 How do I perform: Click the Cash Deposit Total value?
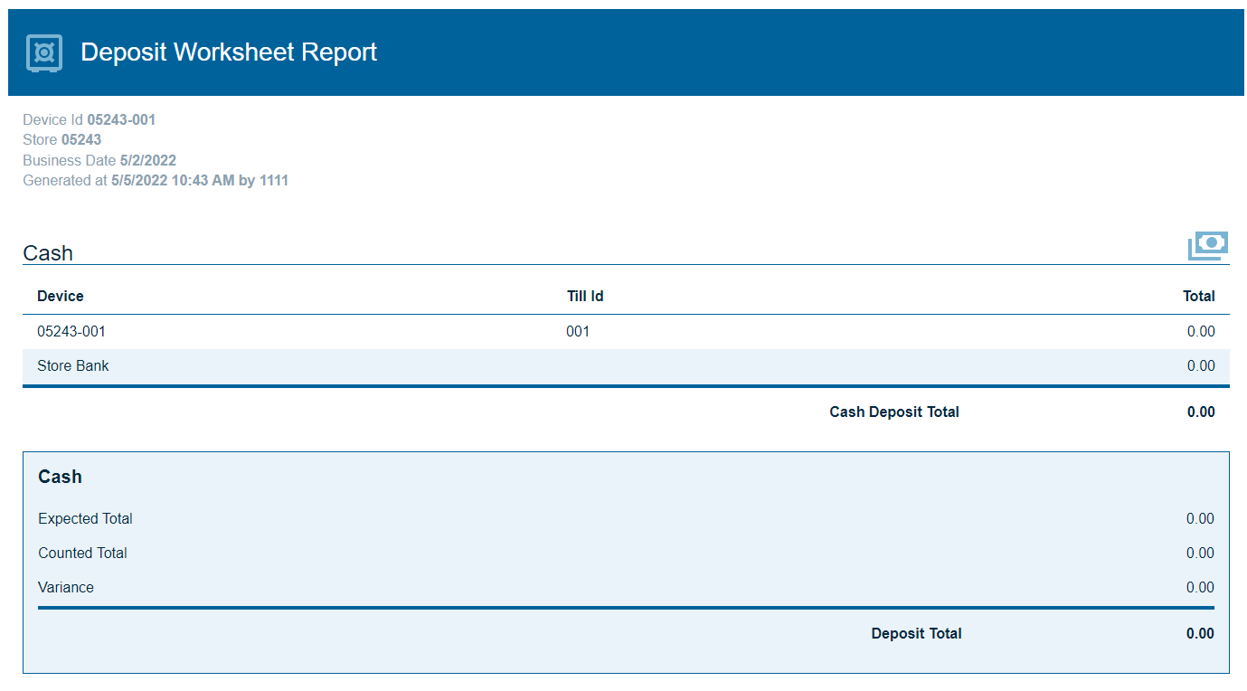pos(1200,412)
